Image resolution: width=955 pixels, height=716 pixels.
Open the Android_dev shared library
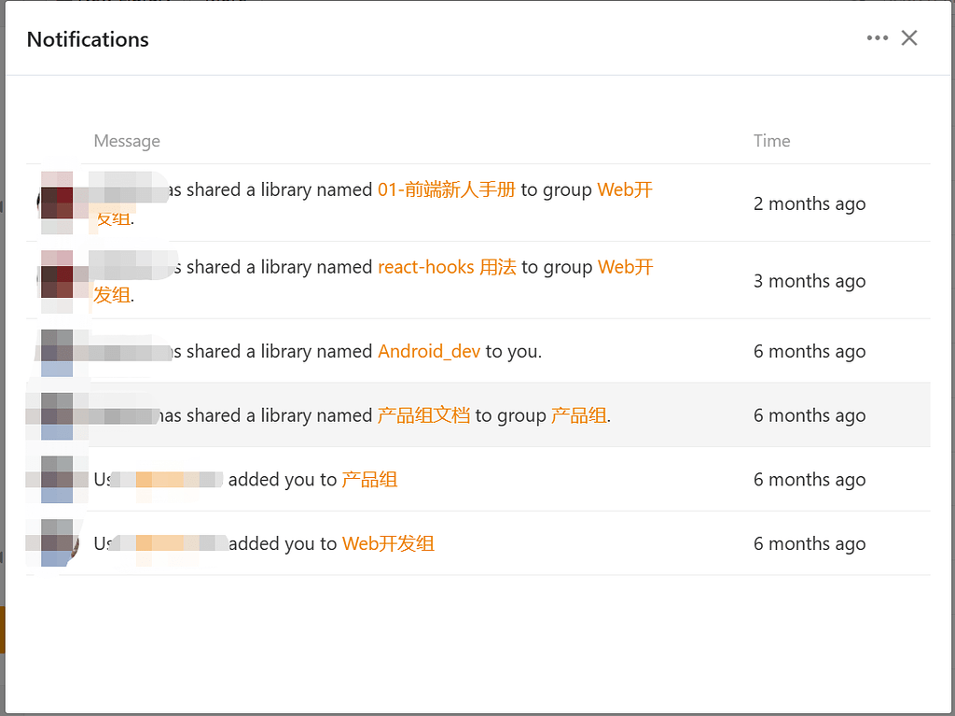[429, 351]
